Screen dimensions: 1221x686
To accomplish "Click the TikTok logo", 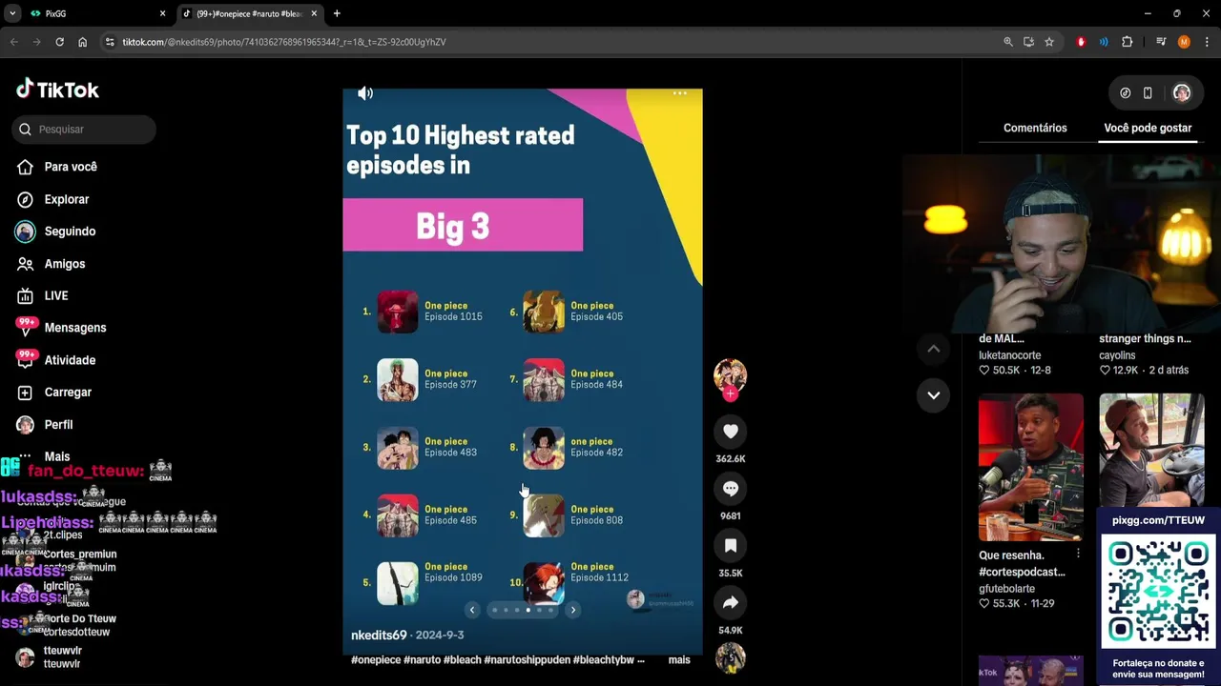I will 58,90.
